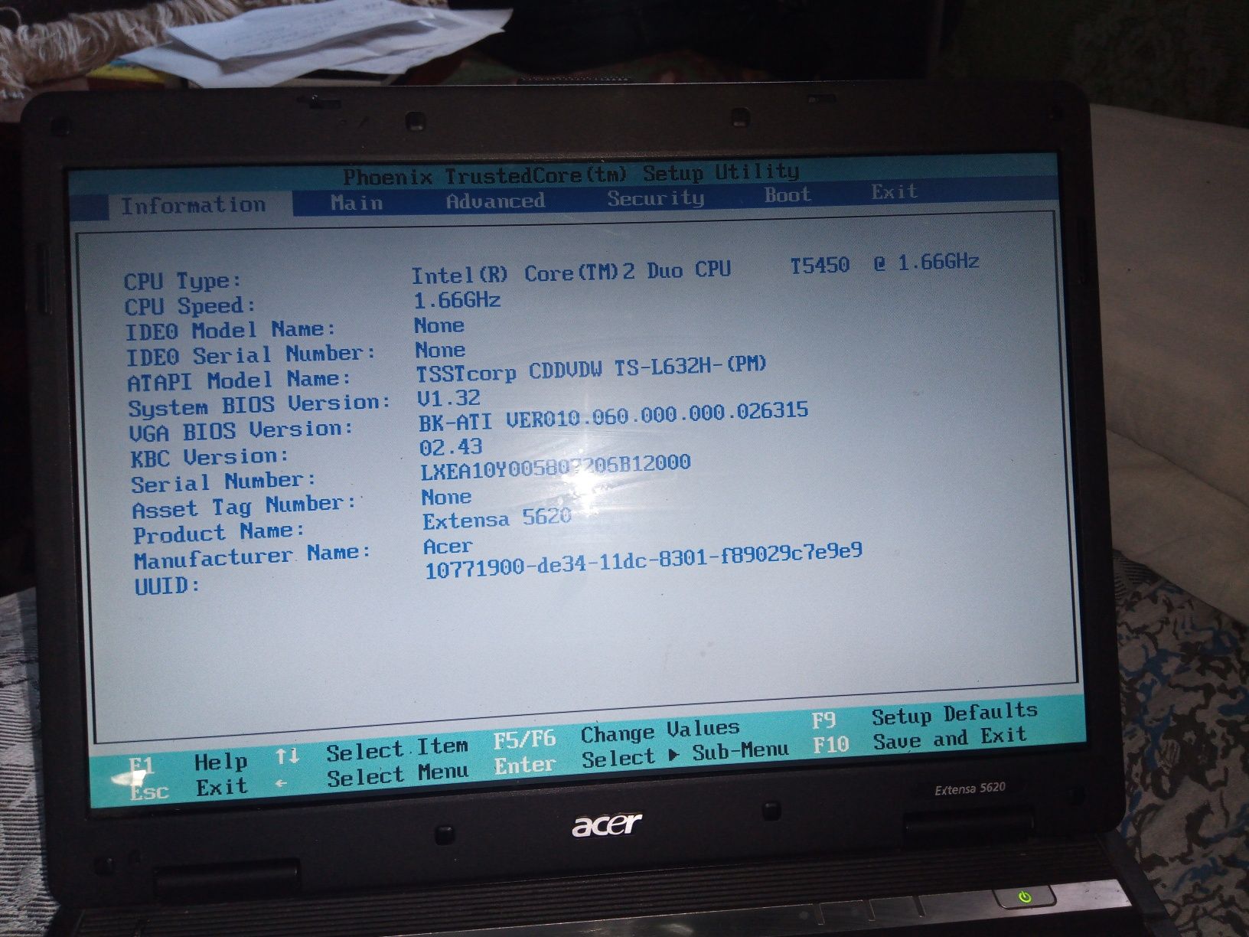Screen dimensions: 1249x937
Task: Click the Acer manufacturer value
Action: click(448, 547)
